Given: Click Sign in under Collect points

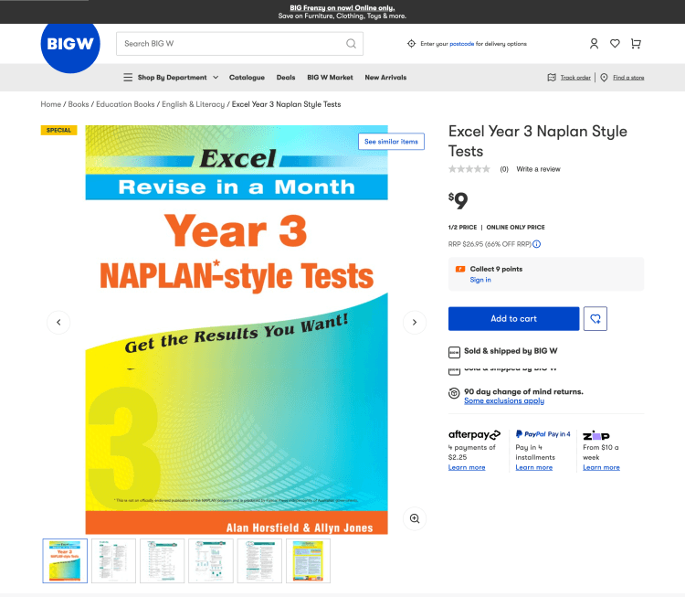Looking at the screenshot, I should (x=480, y=280).
